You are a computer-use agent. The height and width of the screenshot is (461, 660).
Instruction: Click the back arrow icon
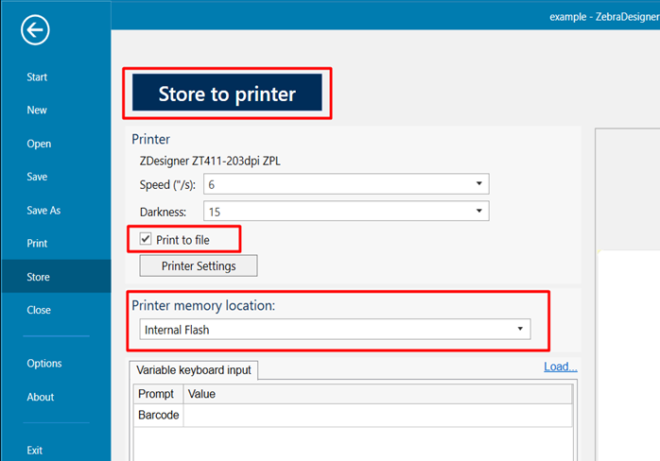pyautogui.click(x=35, y=31)
